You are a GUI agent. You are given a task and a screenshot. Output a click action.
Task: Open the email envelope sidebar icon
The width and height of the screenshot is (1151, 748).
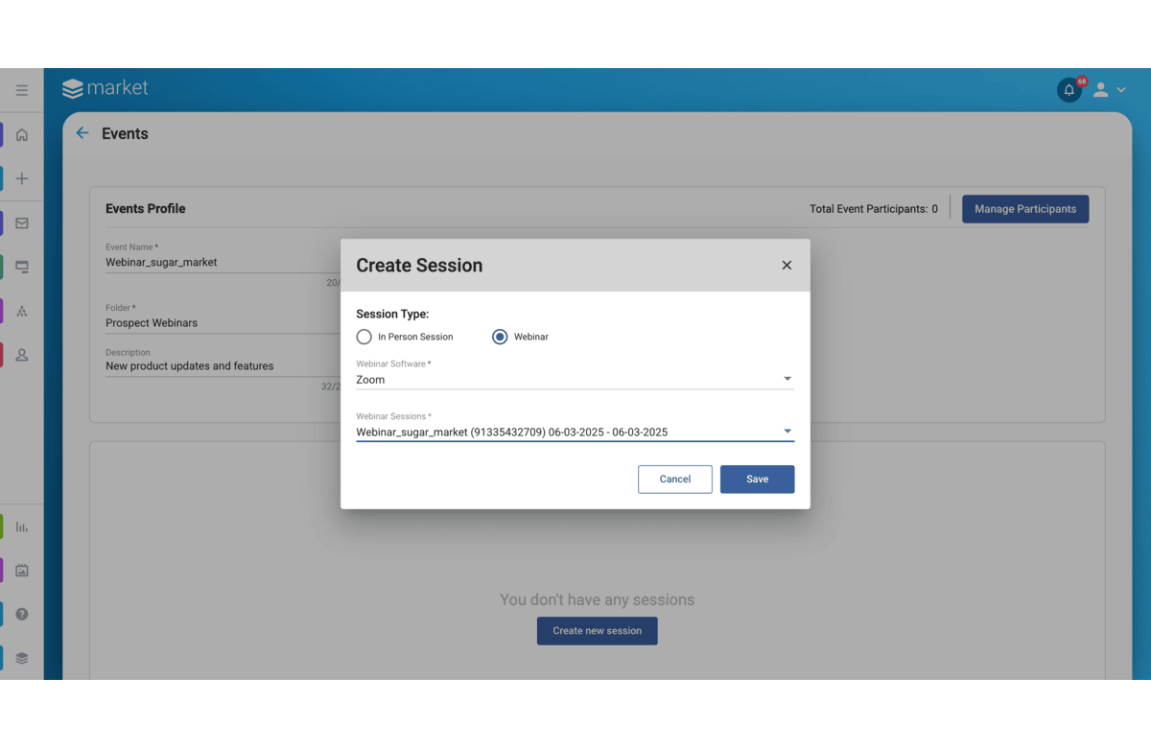(x=22, y=223)
